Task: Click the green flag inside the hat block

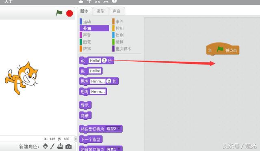Action: click(220, 50)
